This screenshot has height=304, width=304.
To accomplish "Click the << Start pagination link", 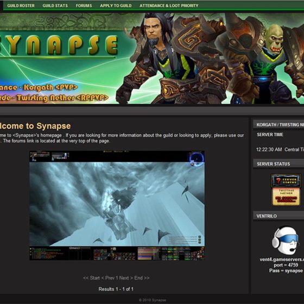I will (91, 278).
